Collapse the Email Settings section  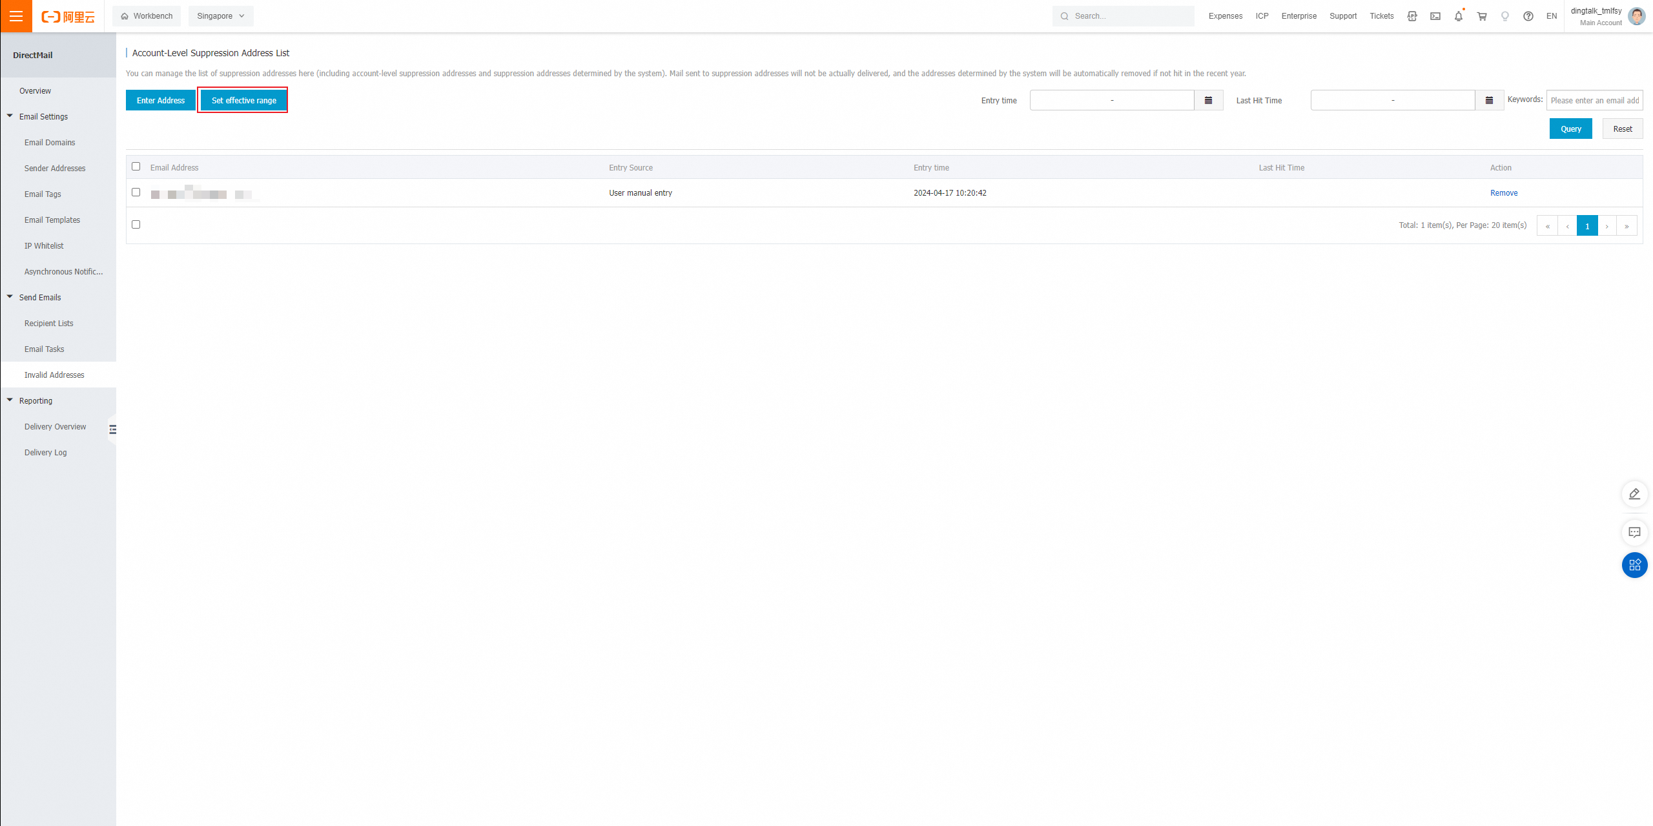click(x=10, y=116)
